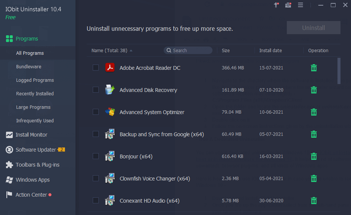Click the Advanced Disk Recovery app icon
Image resolution: width=351 pixels, height=215 pixels.
coord(110,90)
